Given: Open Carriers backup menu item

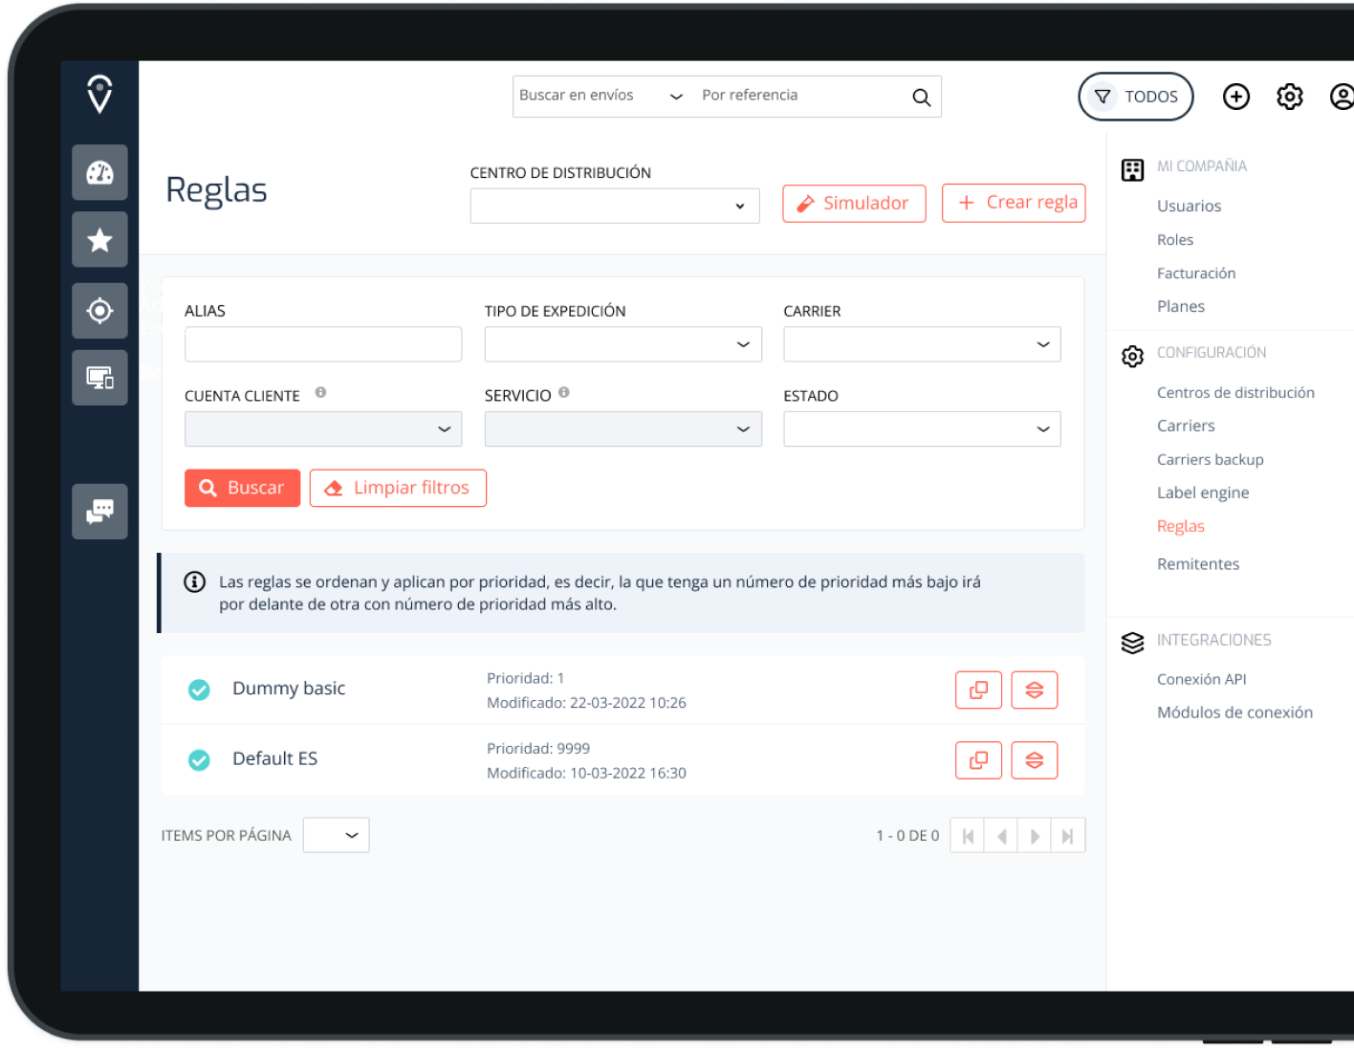Looking at the screenshot, I should (1211, 460).
